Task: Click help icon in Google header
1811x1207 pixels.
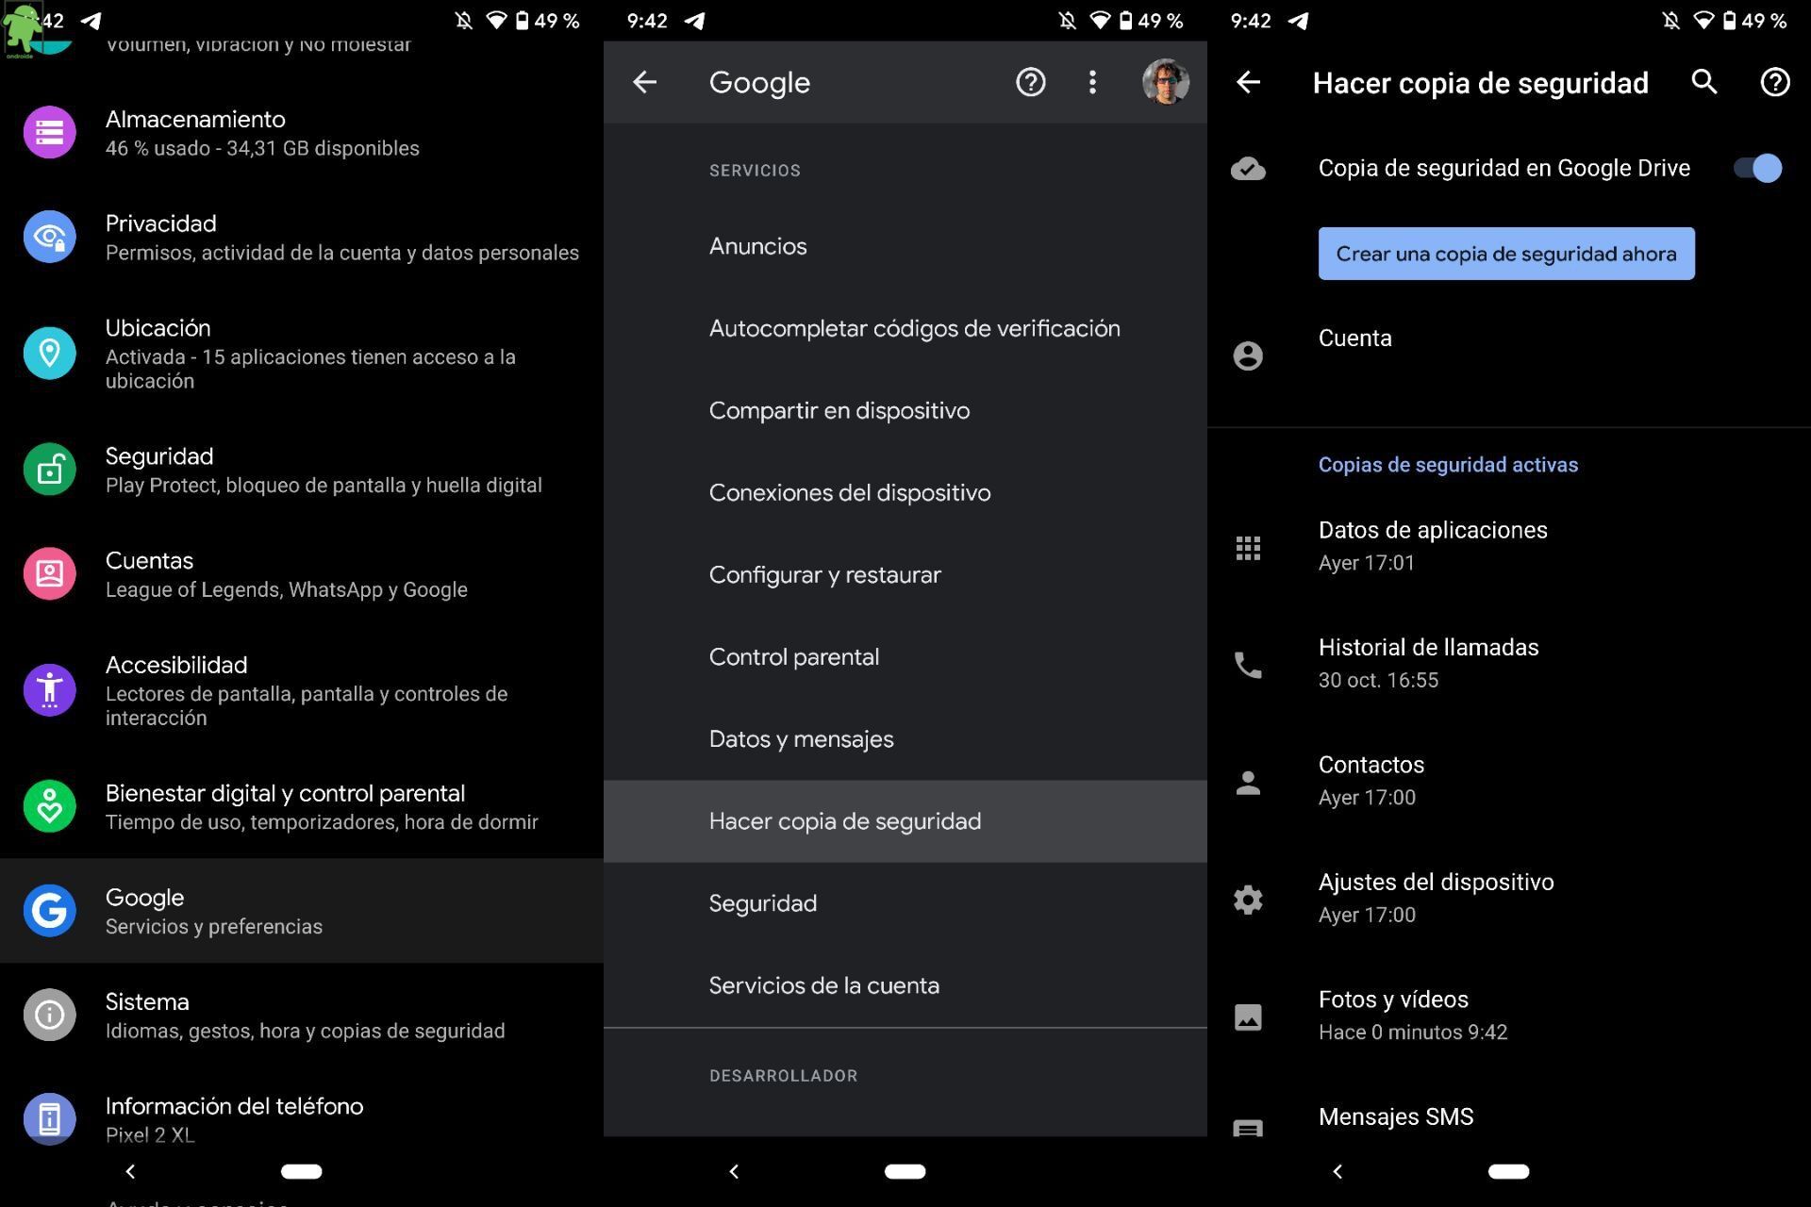Action: 1030,82
